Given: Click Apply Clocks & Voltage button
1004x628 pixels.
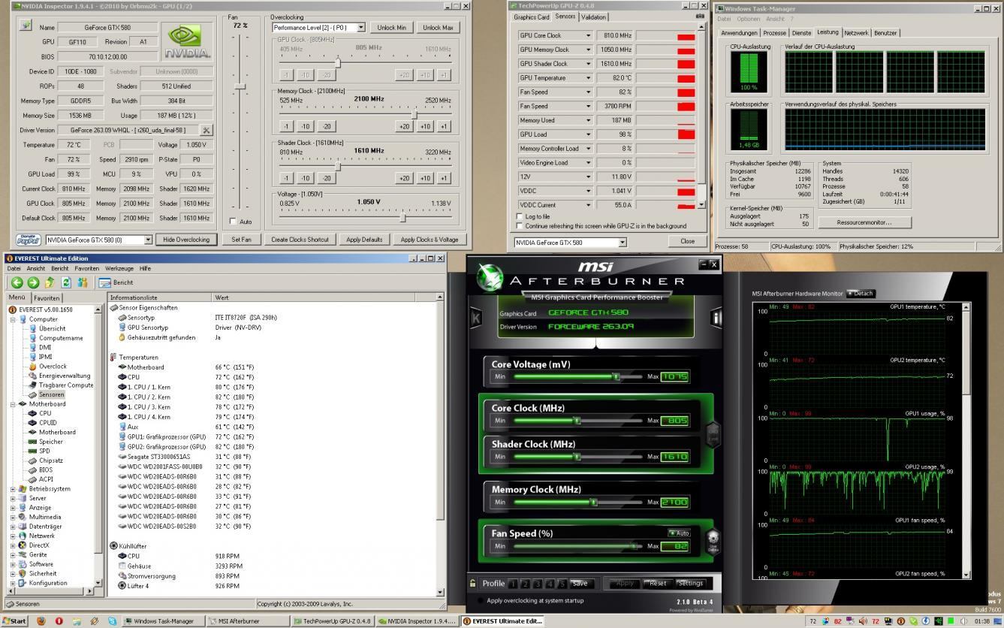Looking at the screenshot, I should click(x=430, y=240).
